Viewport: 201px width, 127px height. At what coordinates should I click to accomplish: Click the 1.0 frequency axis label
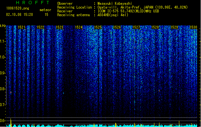tap(3, 57)
